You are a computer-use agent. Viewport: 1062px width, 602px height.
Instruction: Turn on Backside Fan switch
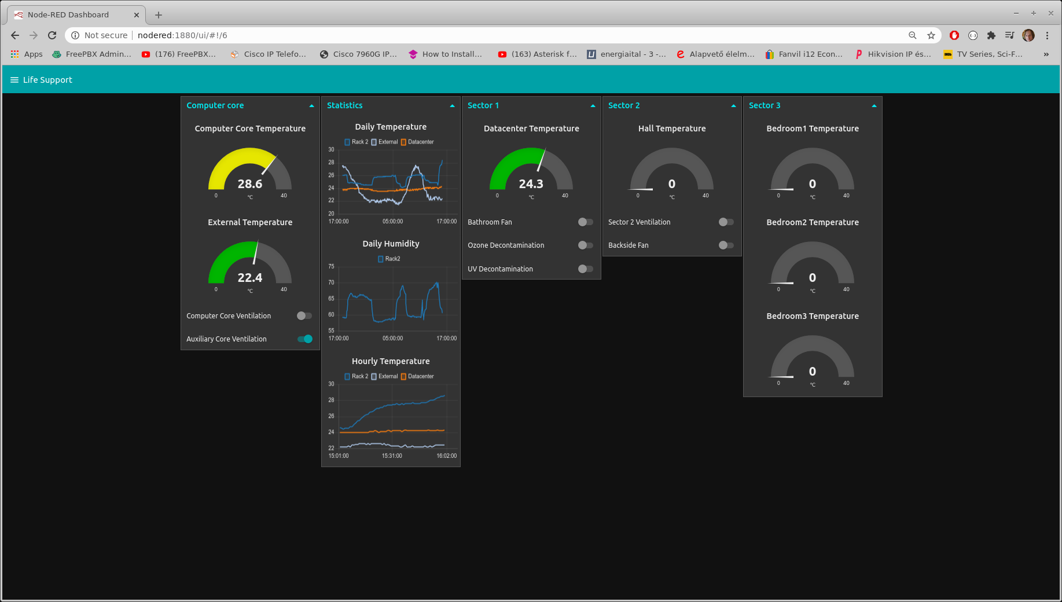[x=726, y=245]
